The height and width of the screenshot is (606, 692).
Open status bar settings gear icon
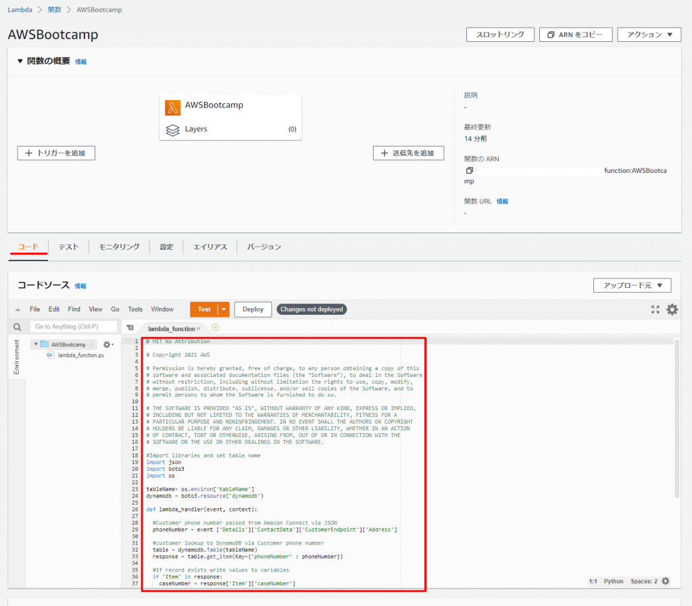(666, 581)
